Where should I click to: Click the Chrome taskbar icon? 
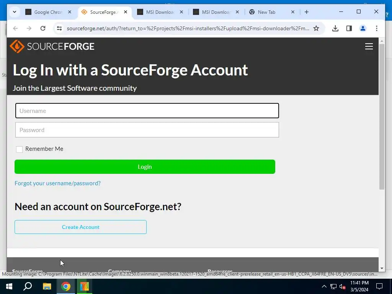click(x=65, y=286)
